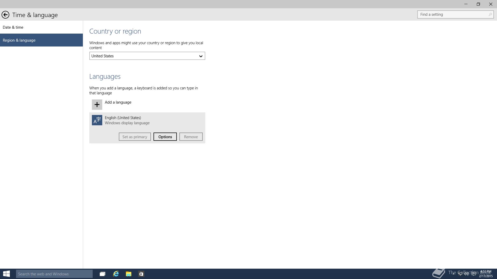This screenshot has width=497, height=279.
Task: Open the Store app from taskbar
Action: pos(141,274)
